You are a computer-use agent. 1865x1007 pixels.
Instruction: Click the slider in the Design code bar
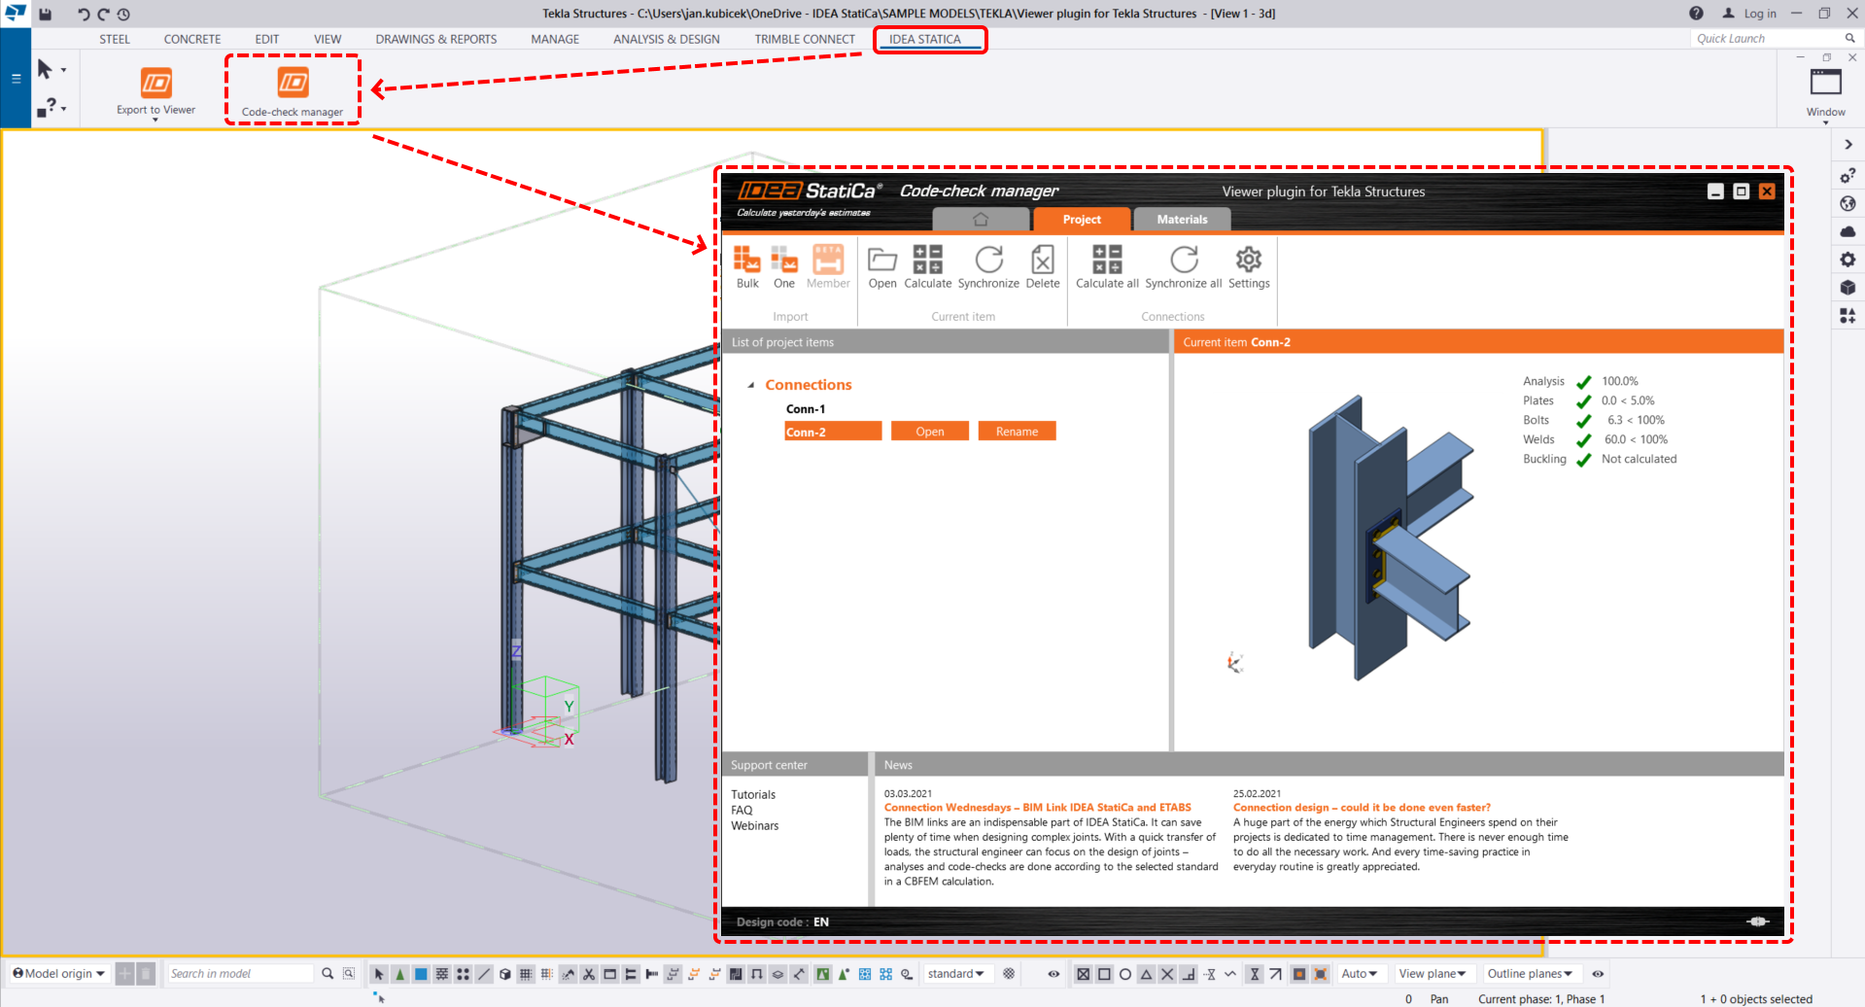tap(1757, 921)
